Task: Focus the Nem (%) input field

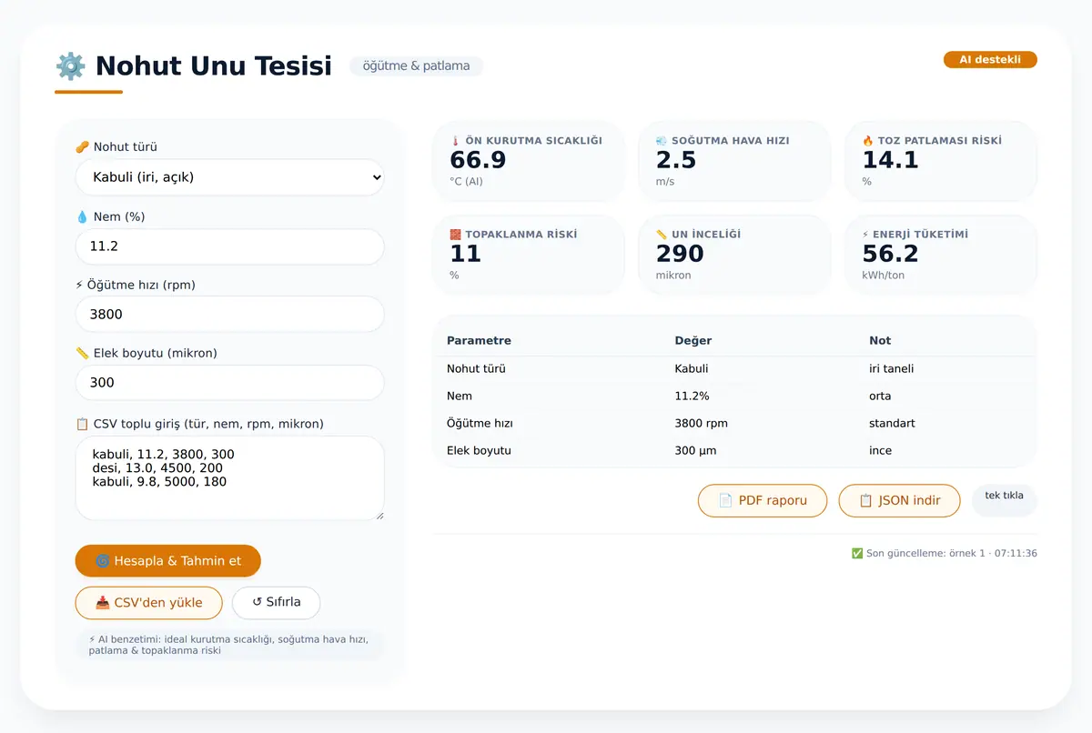Action: pyautogui.click(x=230, y=246)
